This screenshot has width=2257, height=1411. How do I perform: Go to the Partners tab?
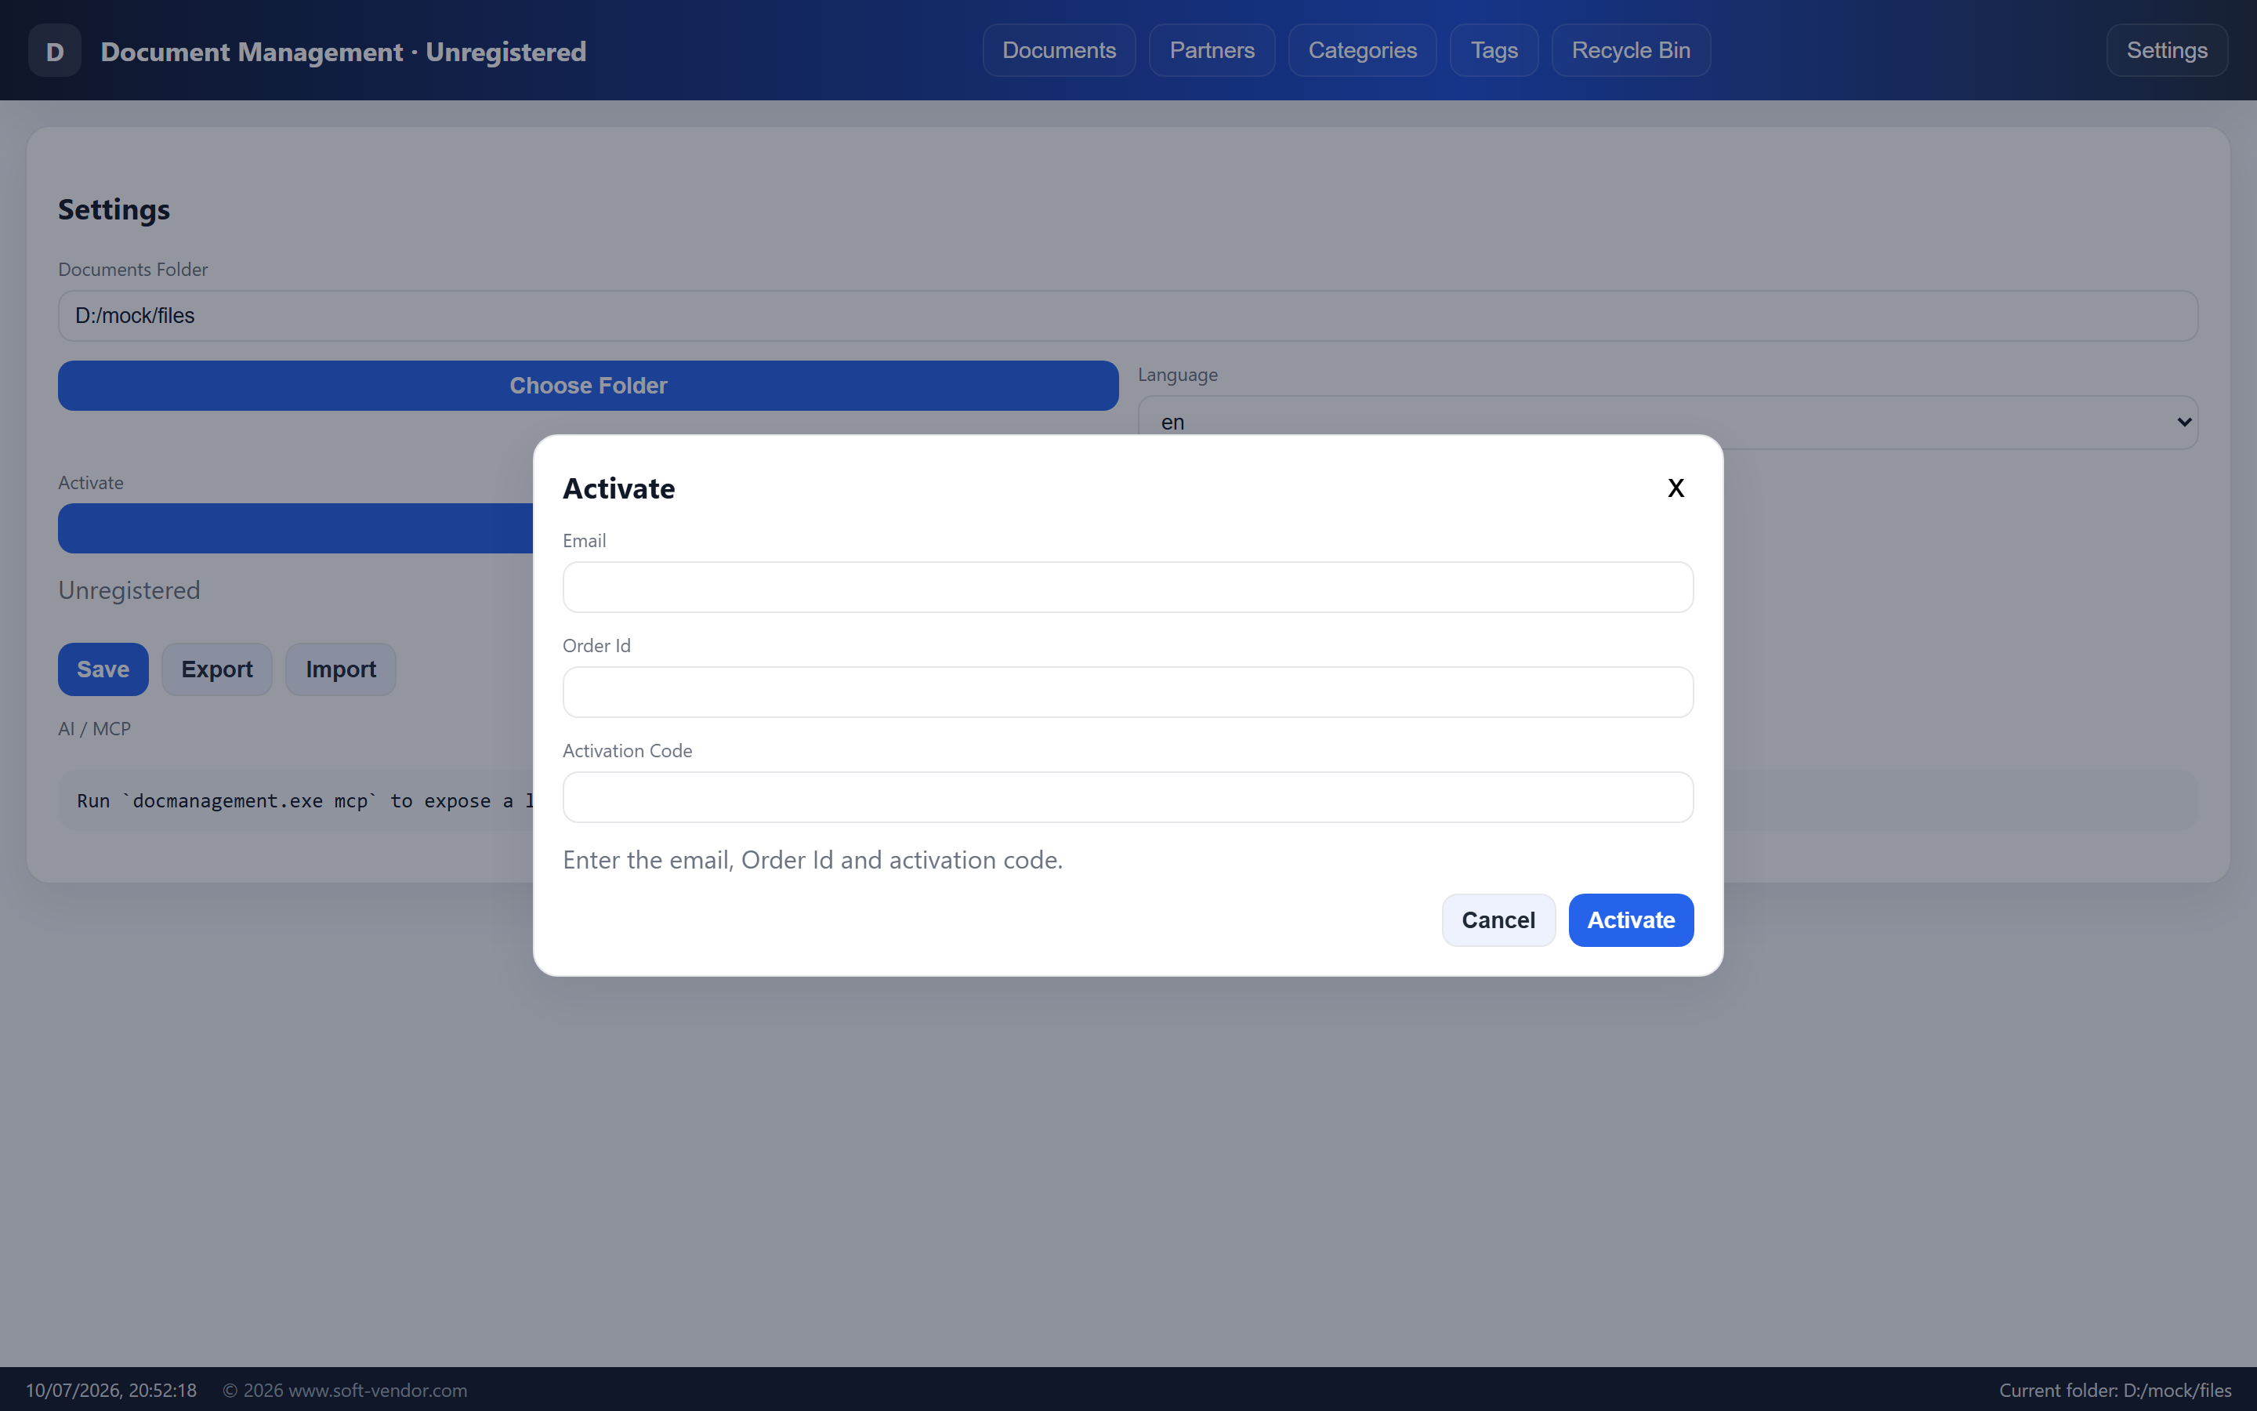coord(1212,50)
